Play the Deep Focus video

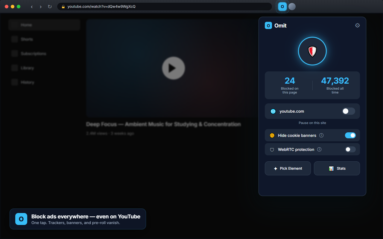174,68
